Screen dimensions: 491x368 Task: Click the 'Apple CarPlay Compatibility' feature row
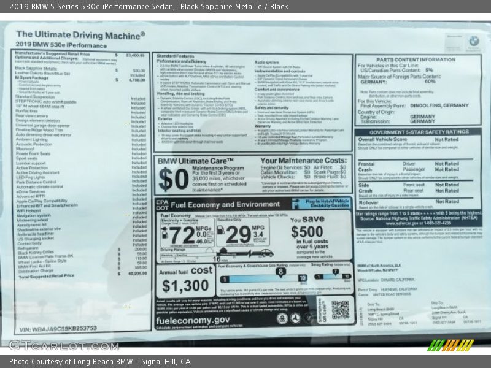pyautogui.click(x=82, y=201)
